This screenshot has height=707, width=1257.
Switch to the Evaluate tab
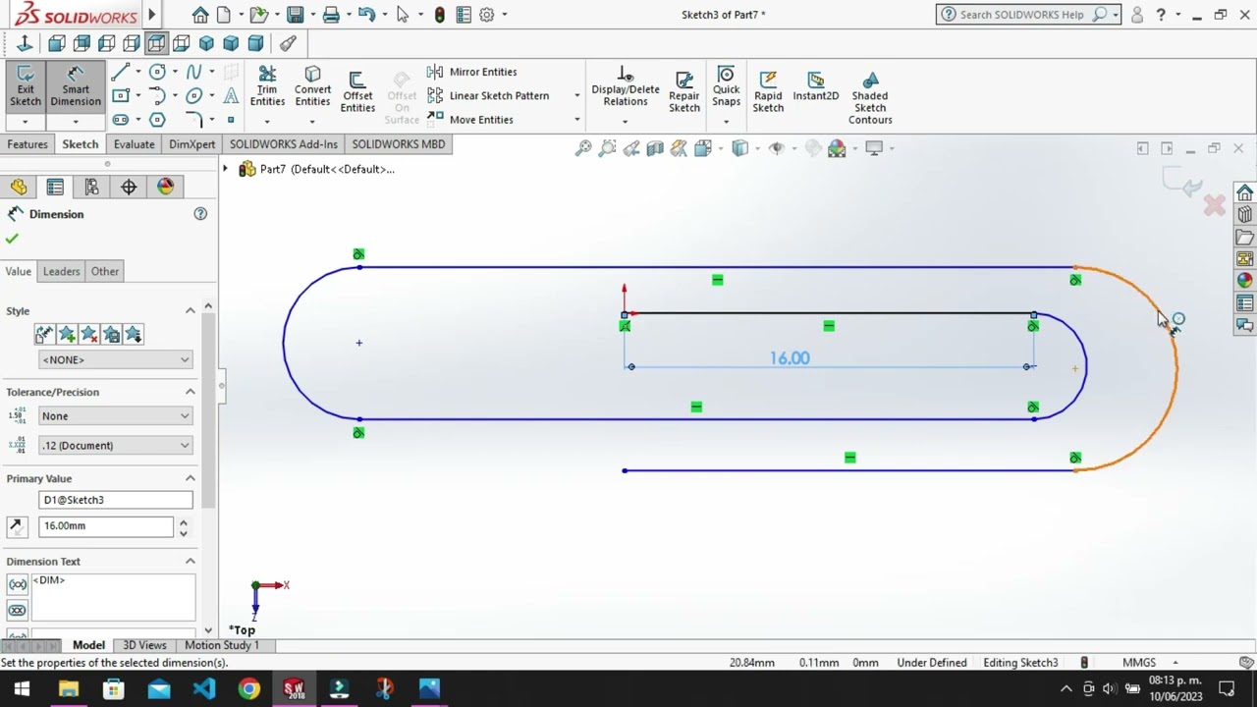click(x=134, y=144)
